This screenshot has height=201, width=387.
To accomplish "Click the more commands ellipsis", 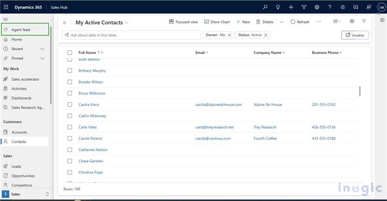I will [319, 22].
